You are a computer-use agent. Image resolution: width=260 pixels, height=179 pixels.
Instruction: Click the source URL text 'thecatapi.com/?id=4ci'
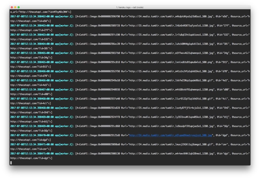32,103
